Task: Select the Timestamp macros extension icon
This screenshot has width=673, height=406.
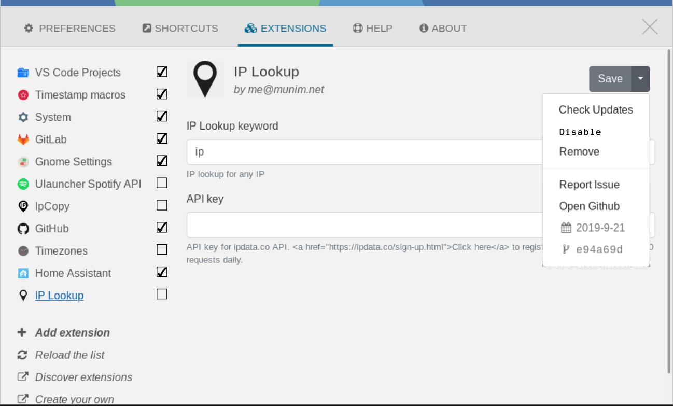Action: pyautogui.click(x=23, y=94)
